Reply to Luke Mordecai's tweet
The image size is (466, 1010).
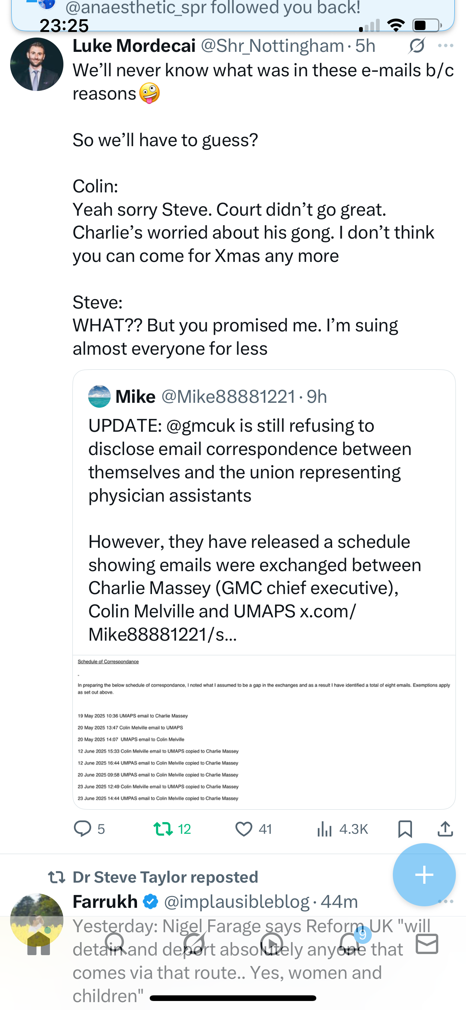click(83, 829)
